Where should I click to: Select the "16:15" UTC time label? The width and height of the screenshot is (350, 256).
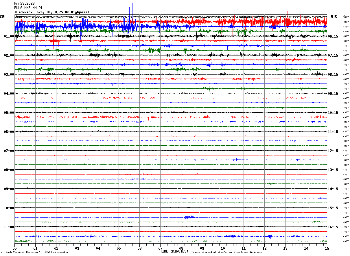(x=333, y=227)
